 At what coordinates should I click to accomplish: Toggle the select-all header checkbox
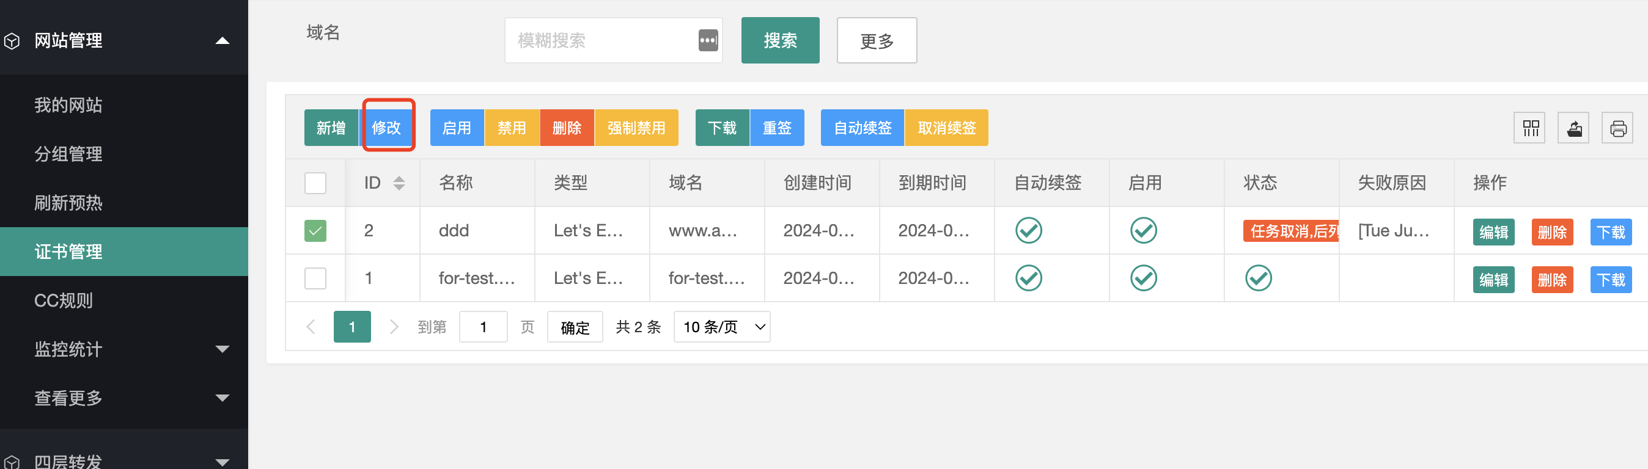pyautogui.click(x=315, y=183)
